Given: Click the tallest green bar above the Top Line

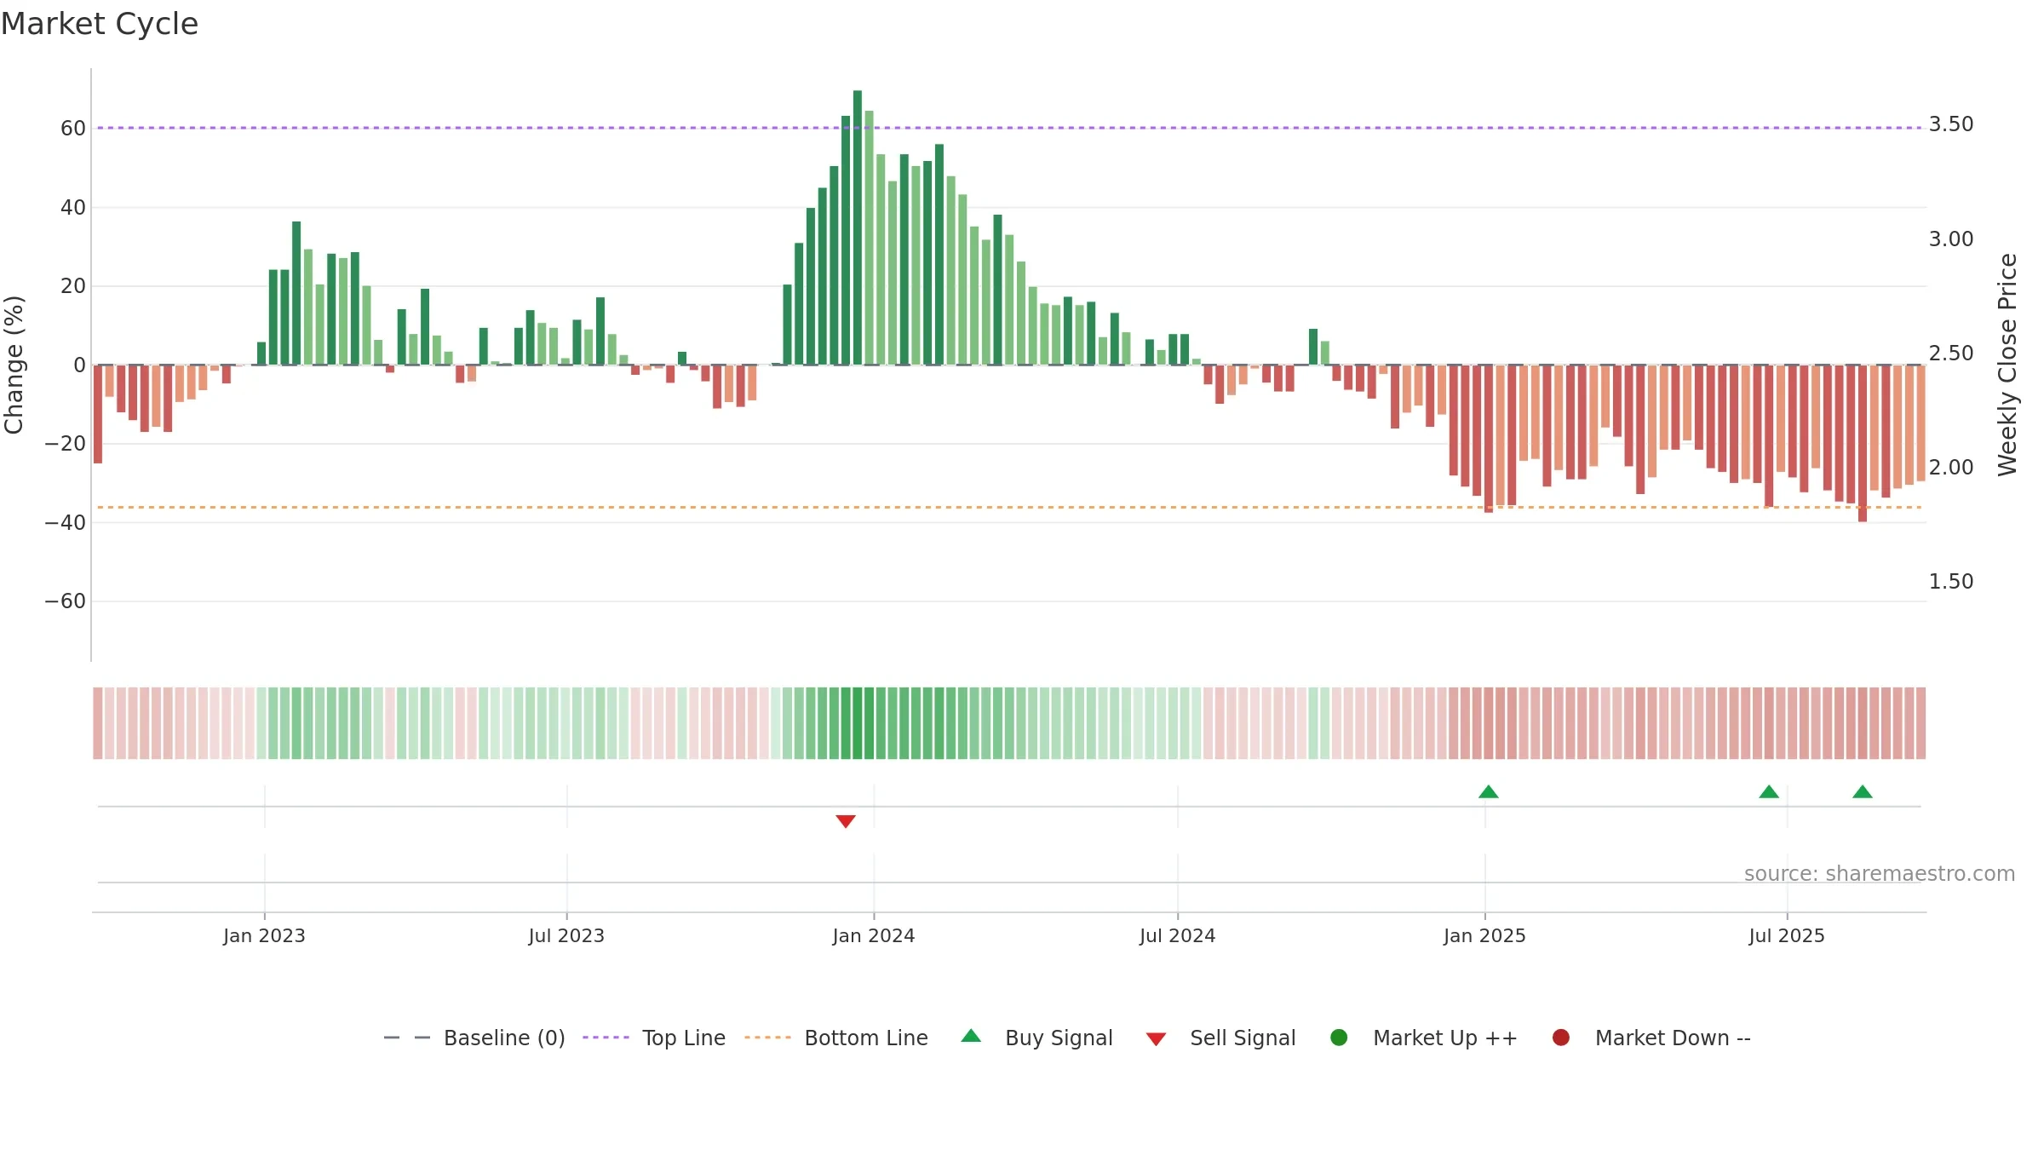Looking at the screenshot, I should point(858,227).
